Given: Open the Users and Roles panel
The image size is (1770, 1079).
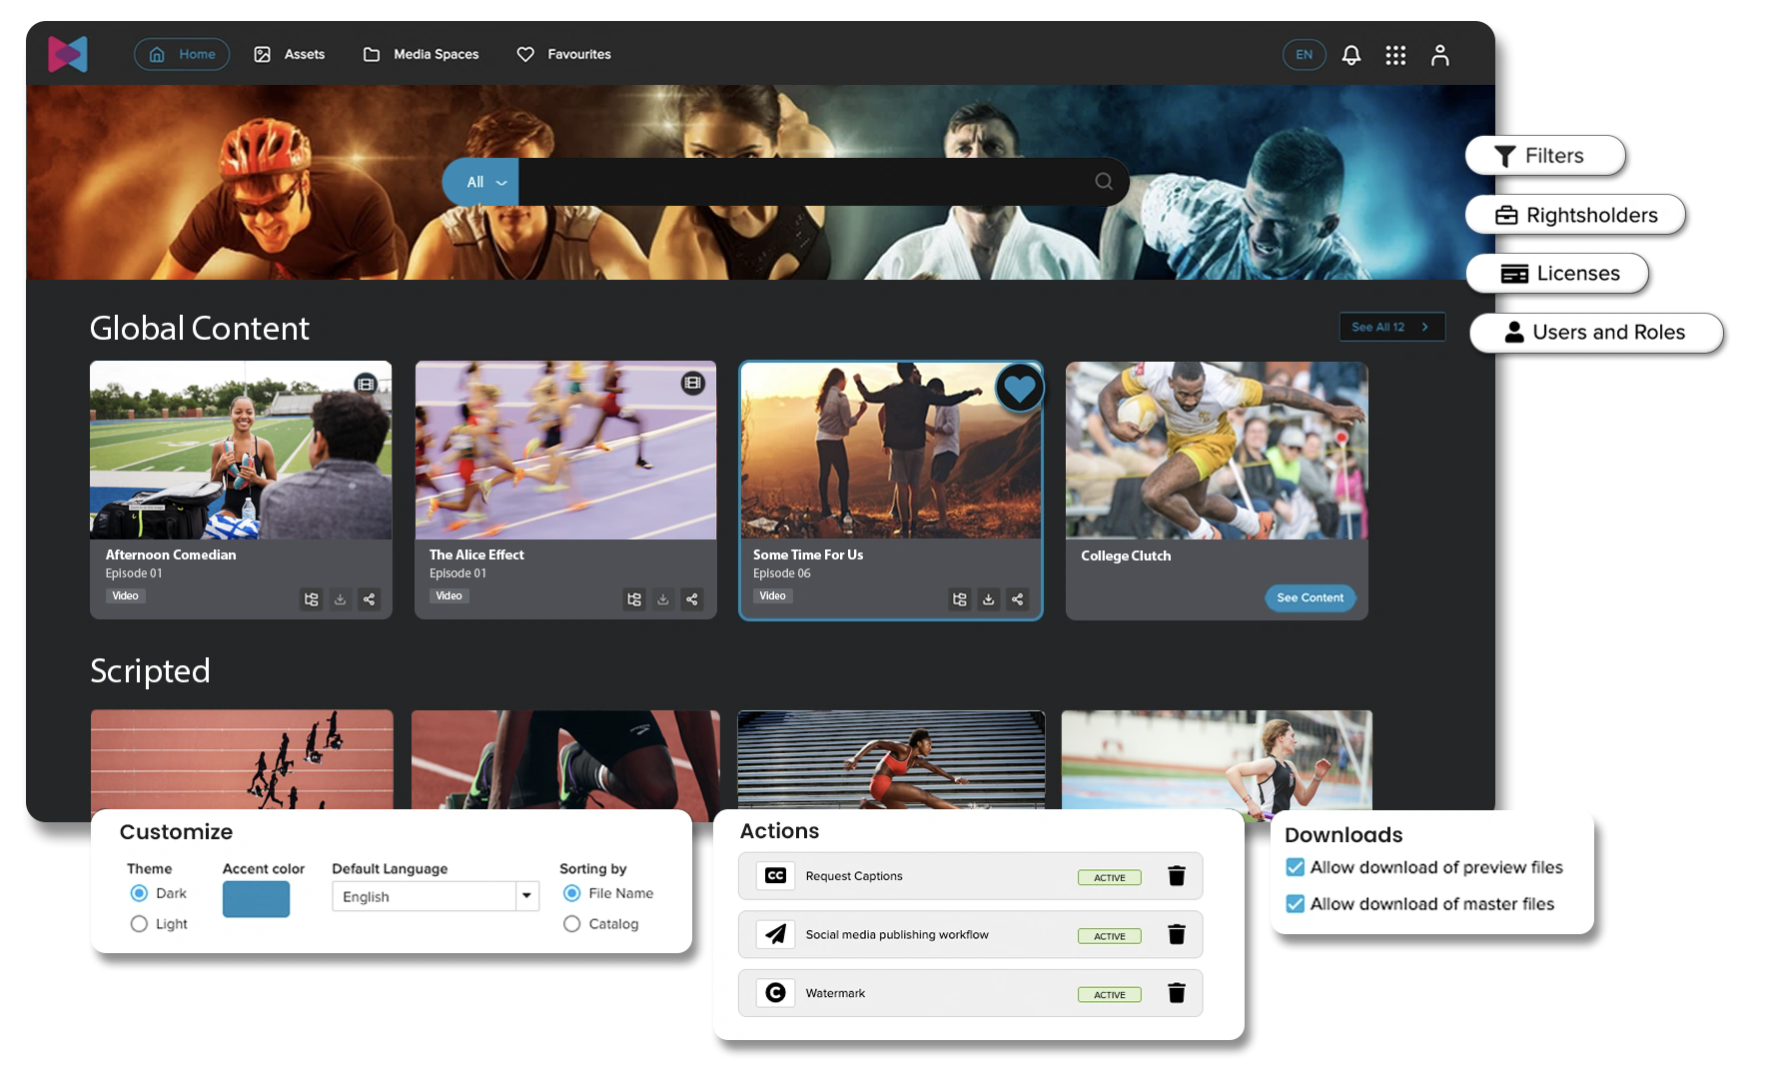Looking at the screenshot, I should point(1595,333).
